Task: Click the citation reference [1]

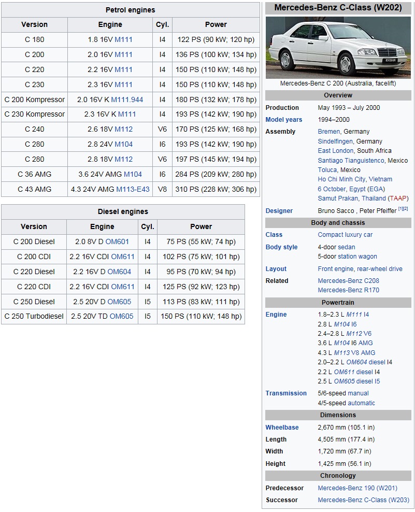Action: point(400,209)
